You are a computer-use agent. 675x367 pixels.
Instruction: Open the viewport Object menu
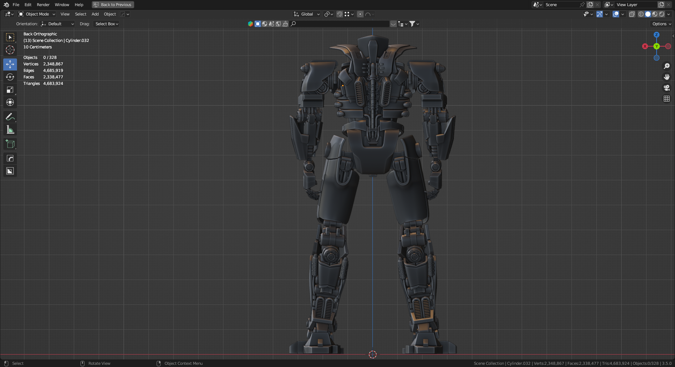(x=110, y=14)
